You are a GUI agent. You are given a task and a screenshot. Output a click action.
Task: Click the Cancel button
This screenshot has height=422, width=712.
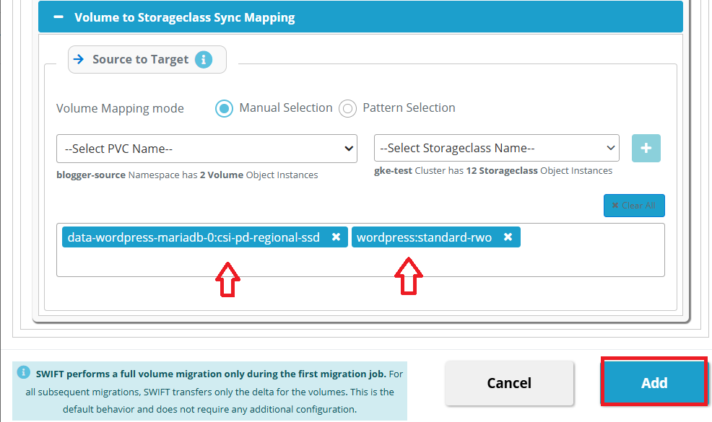(x=509, y=383)
